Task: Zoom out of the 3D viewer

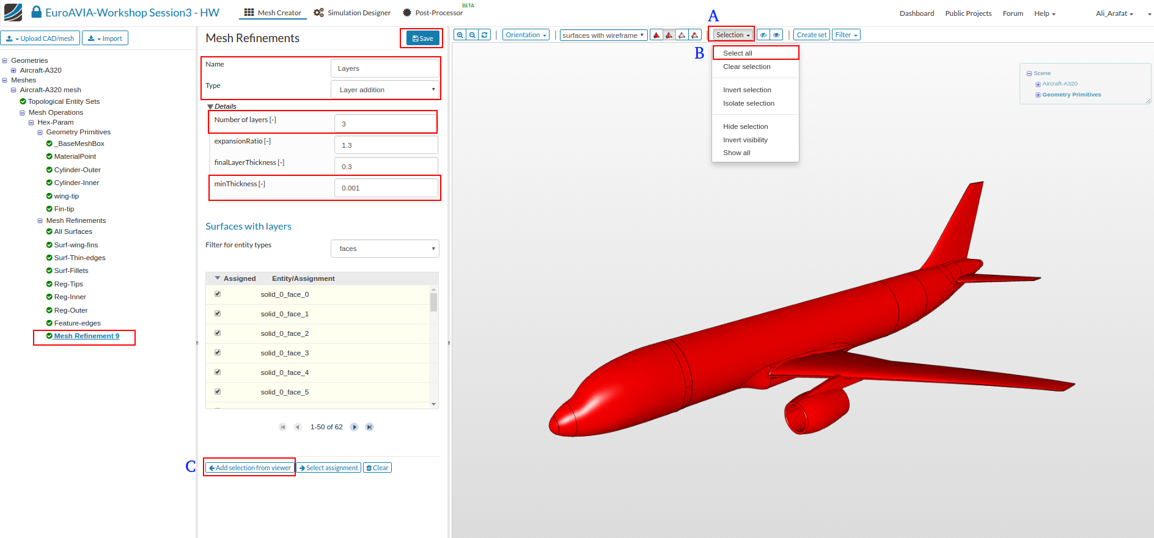Action: coord(472,35)
